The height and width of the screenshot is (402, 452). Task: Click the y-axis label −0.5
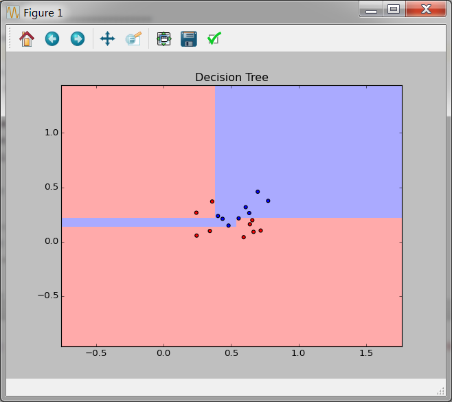pyautogui.click(x=48, y=295)
